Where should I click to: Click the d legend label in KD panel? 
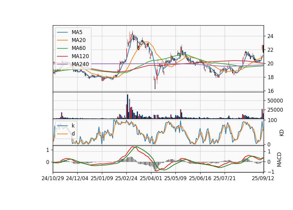(73, 134)
